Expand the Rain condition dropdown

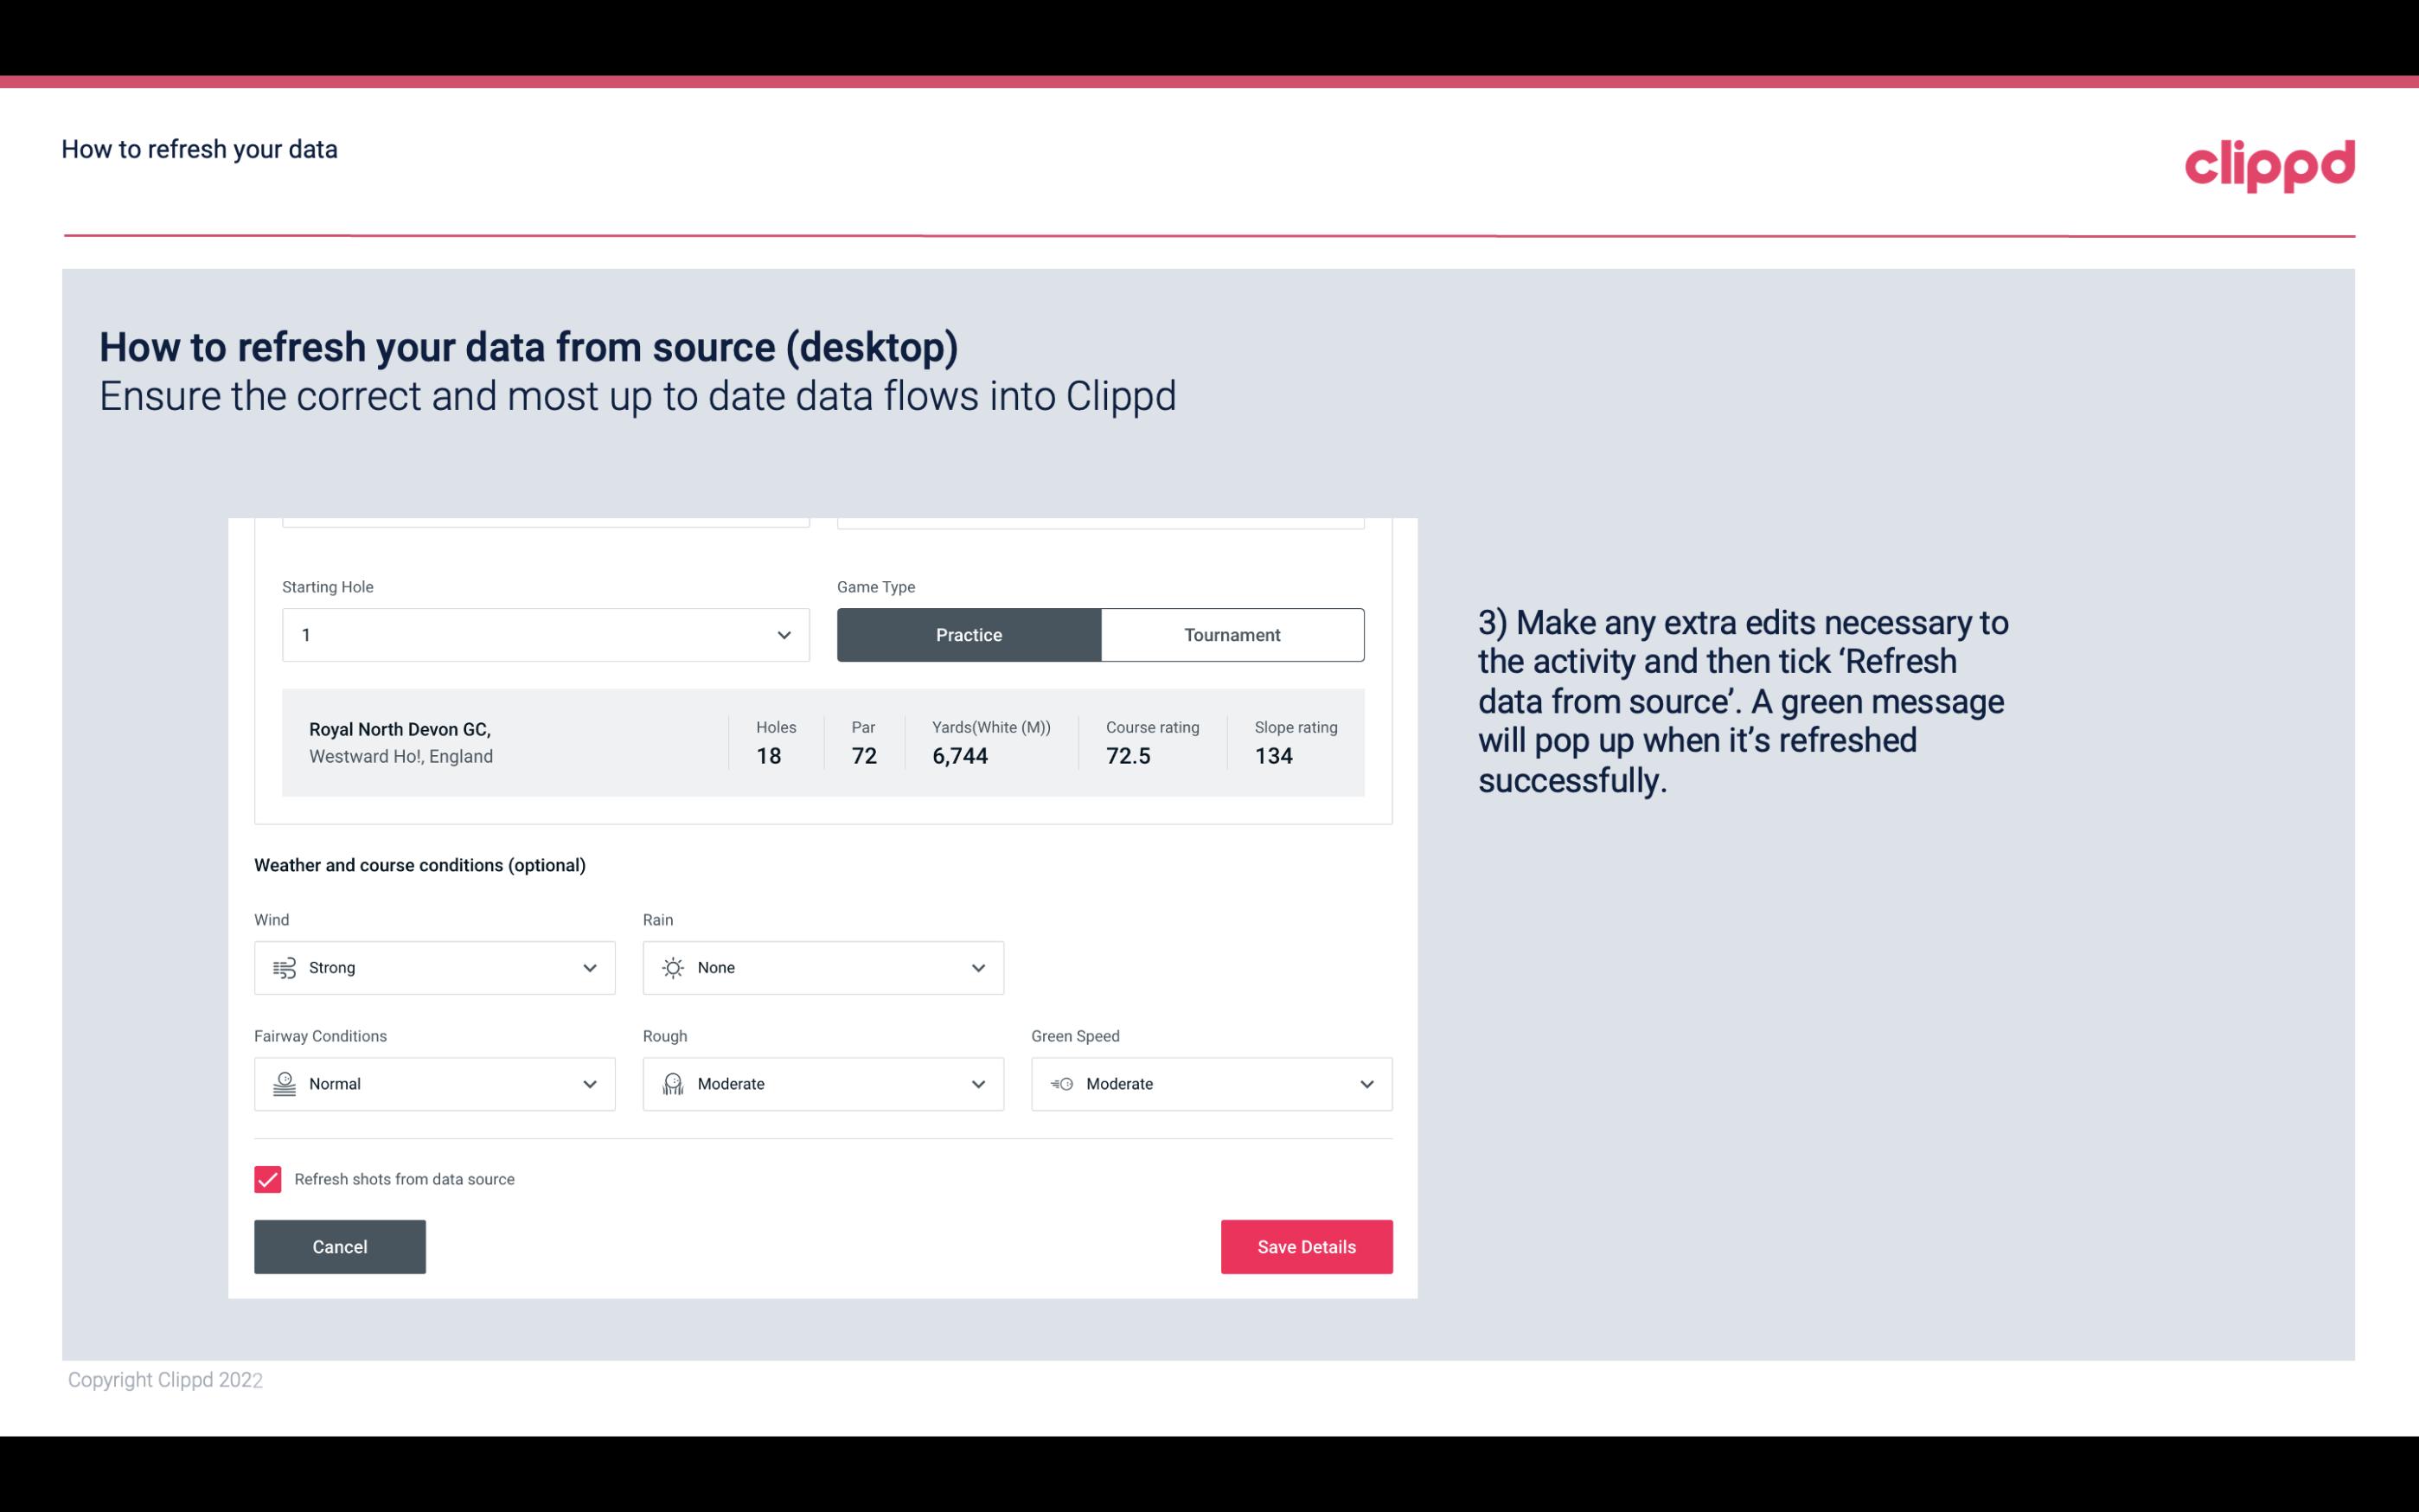click(976, 967)
